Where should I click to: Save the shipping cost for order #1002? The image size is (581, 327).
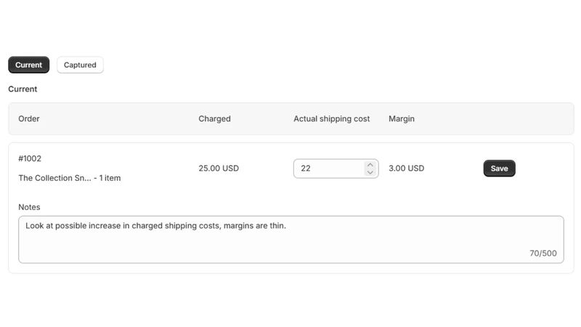point(499,169)
